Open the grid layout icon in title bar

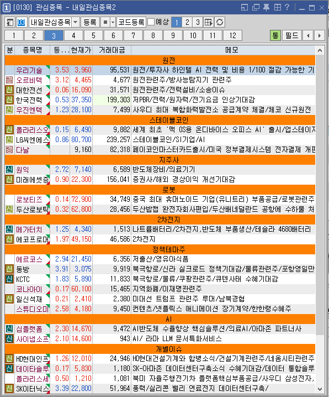point(278,7)
